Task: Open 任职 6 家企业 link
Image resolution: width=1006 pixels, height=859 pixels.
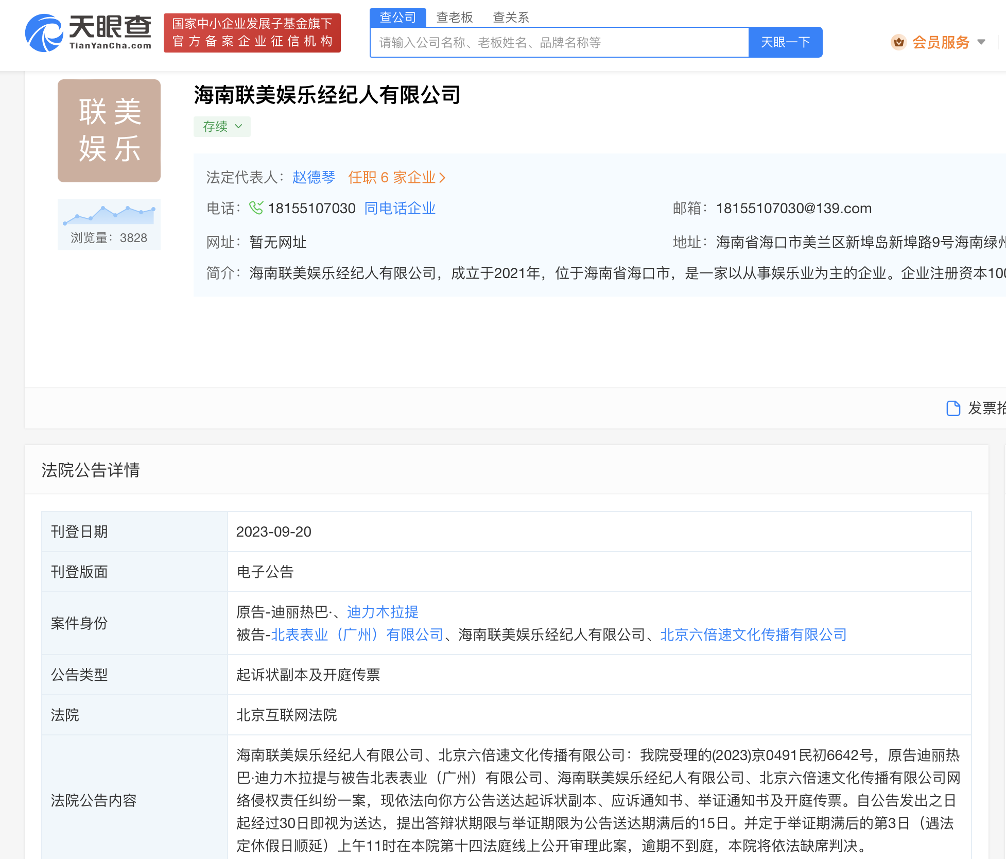Action: point(396,178)
